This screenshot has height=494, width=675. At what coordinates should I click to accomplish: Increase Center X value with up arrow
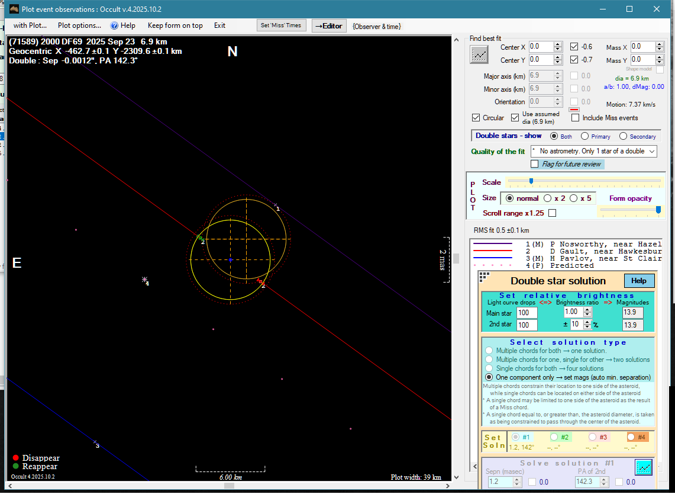click(558, 44)
